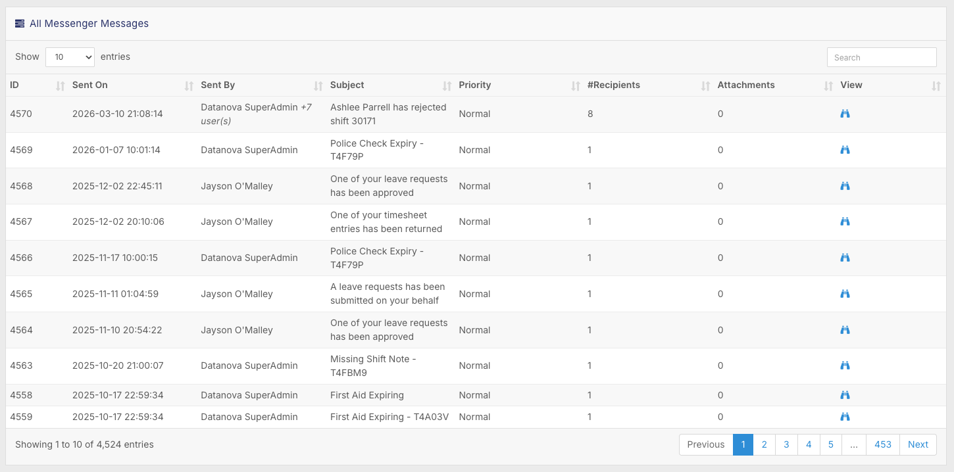Open the Show entries count dropdown
Viewport: 954px width, 472px height.
70,57
